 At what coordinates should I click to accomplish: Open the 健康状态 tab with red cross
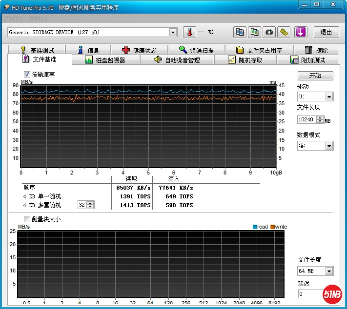click(139, 50)
